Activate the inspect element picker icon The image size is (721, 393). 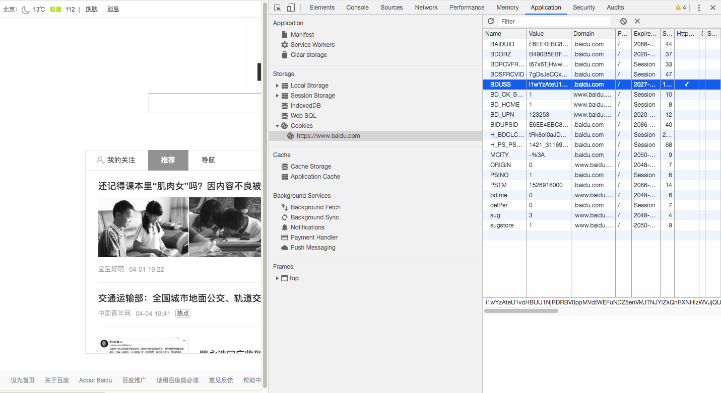(277, 8)
